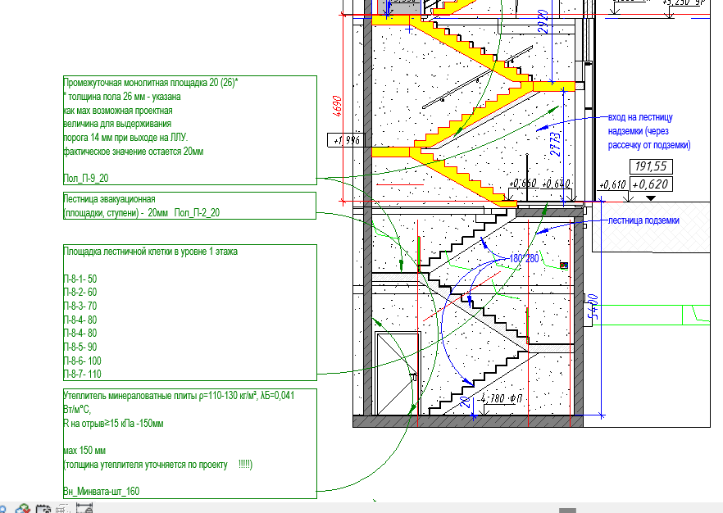Click the list row 'П-8-6- 100'
723x513 pixels.
click(83, 361)
